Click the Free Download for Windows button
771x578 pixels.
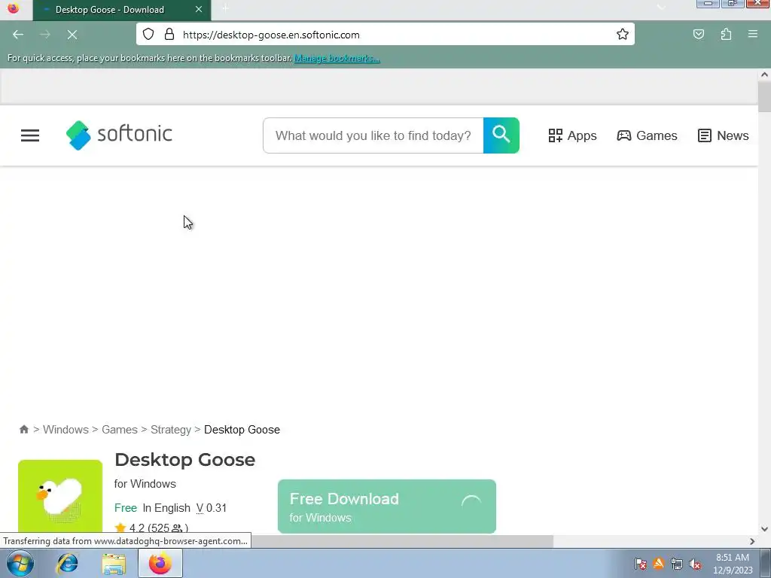[x=387, y=507]
